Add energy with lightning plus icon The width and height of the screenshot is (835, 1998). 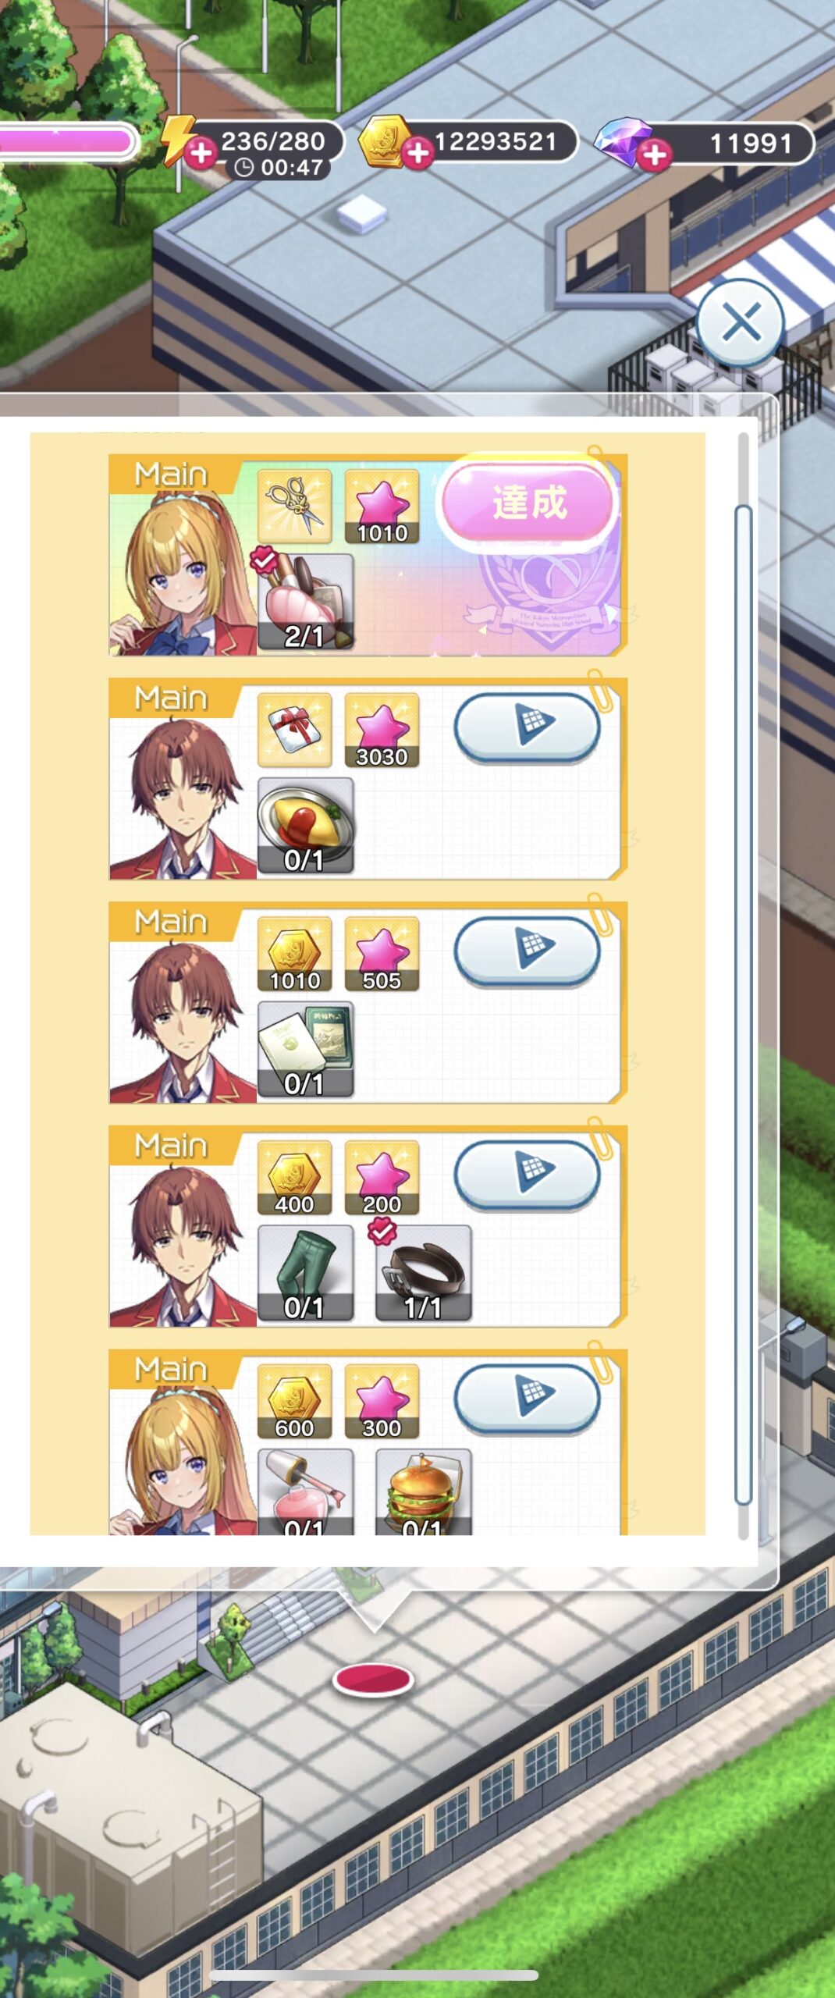[201, 153]
